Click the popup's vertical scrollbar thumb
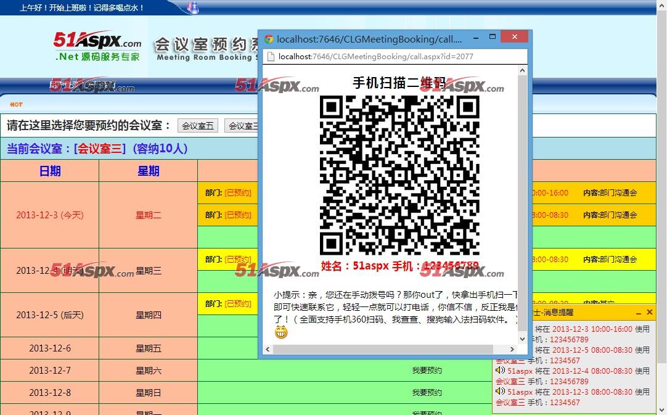The width and height of the screenshot is (667, 415). click(522, 202)
